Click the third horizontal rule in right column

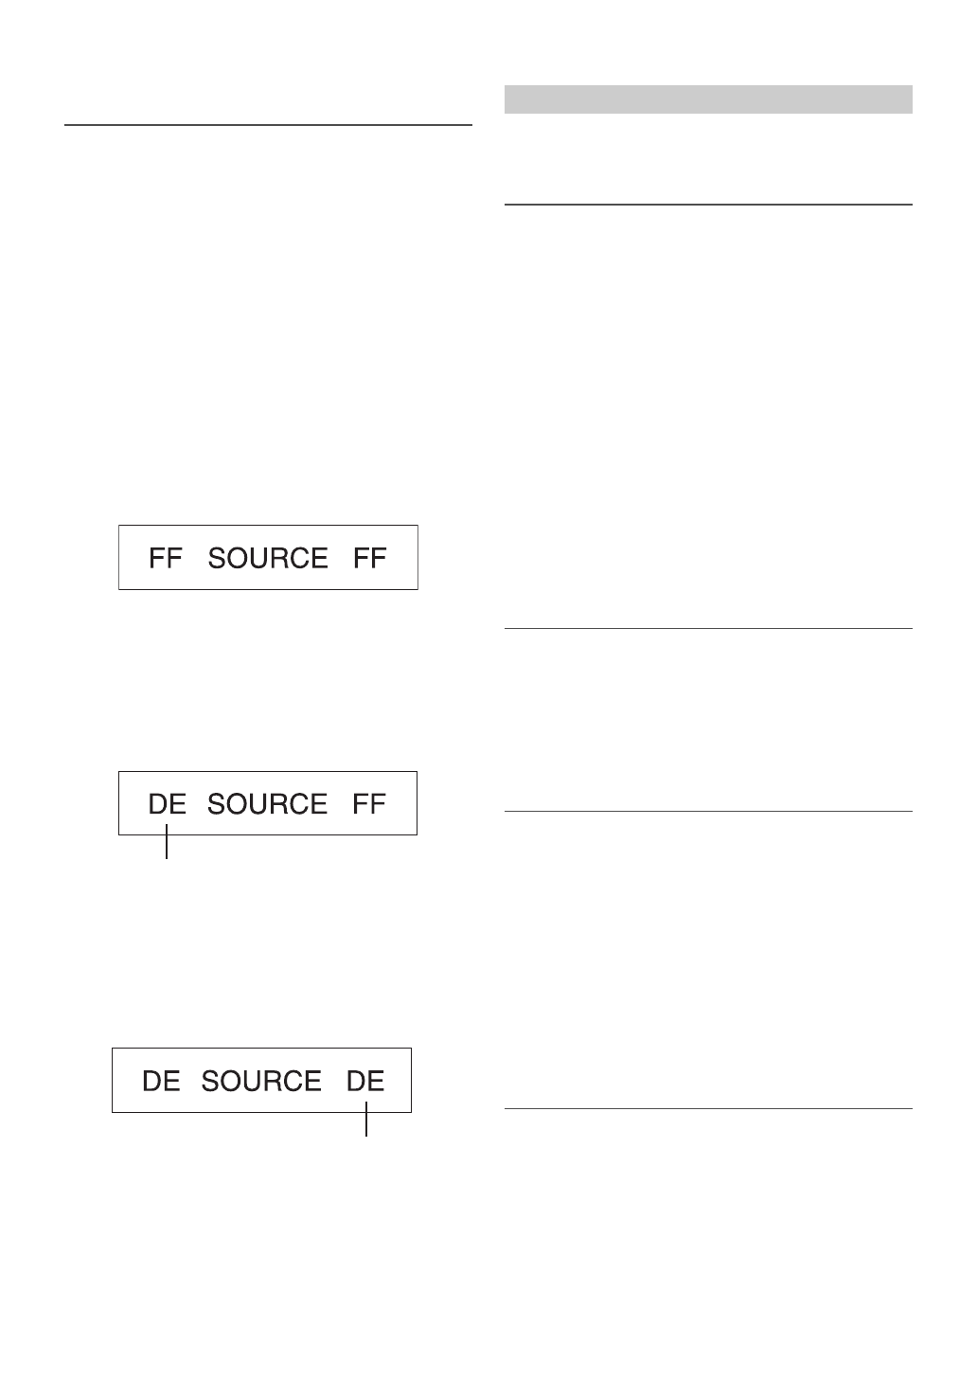click(x=708, y=811)
